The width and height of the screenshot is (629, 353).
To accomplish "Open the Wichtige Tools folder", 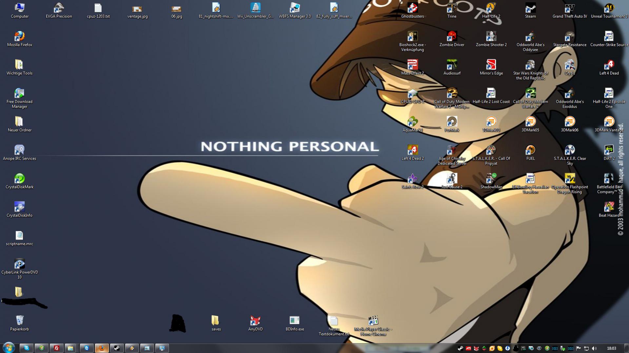I will point(19,67).
